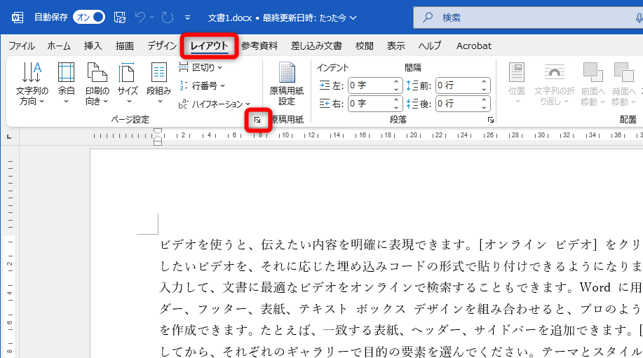This screenshot has width=643, height=358.
Task: Increase right indent with up arrow
Action: (x=396, y=99)
